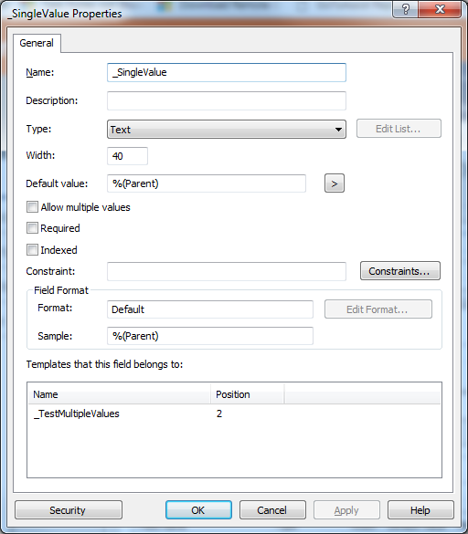Click the Security button
The image size is (468, 534).
point(69,510)
